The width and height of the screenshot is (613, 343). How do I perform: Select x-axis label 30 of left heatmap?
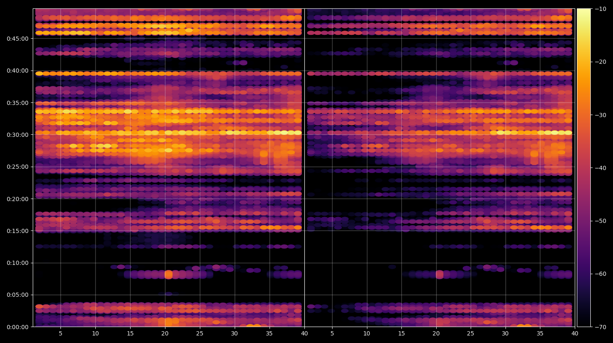234,334
